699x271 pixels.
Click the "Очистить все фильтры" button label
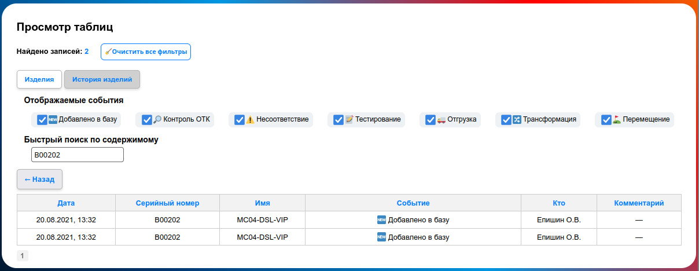point(149,52)
